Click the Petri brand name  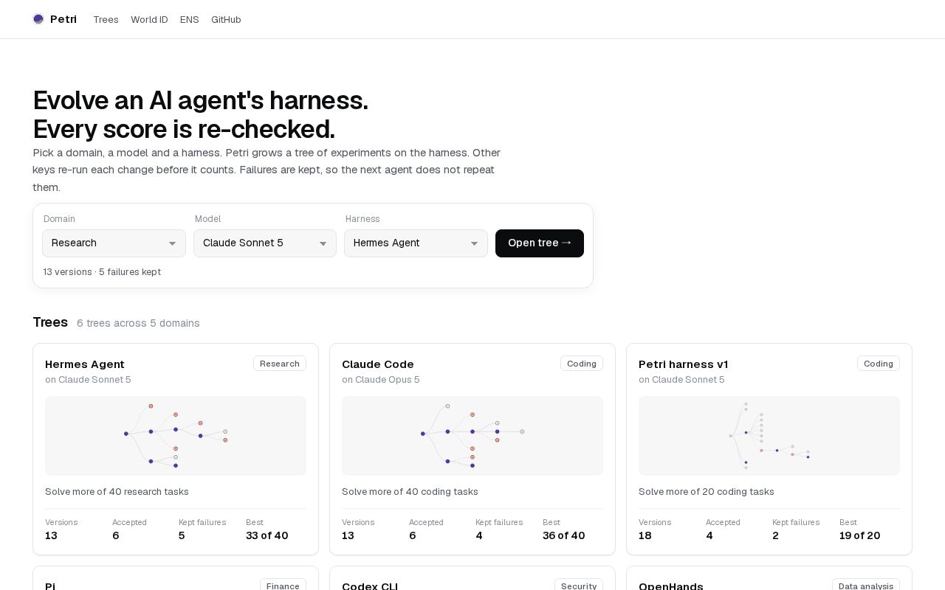pos(63,19)
